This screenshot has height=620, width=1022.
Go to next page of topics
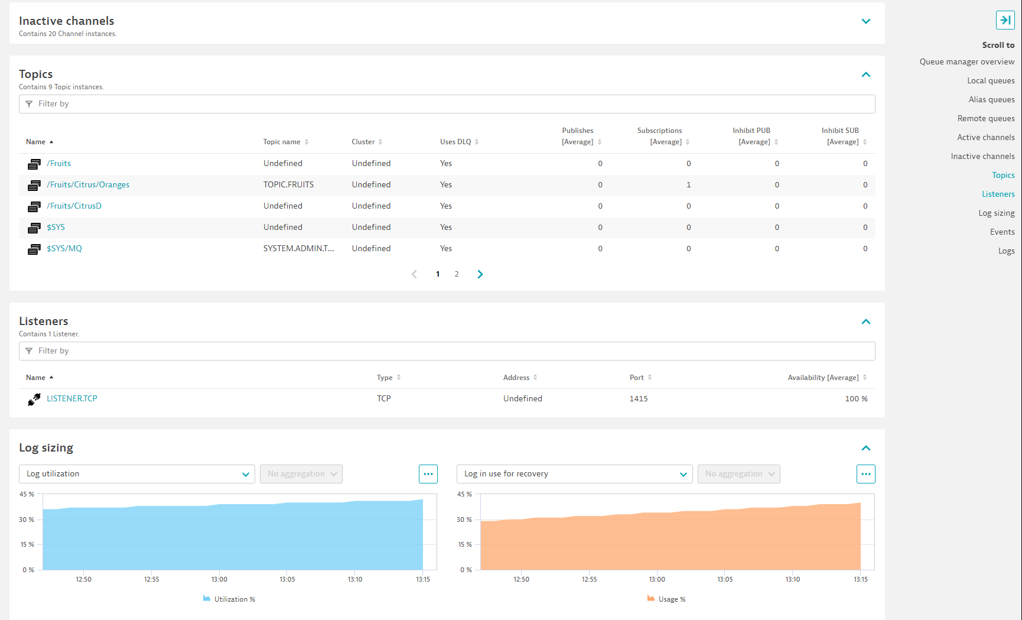point(480,274)
